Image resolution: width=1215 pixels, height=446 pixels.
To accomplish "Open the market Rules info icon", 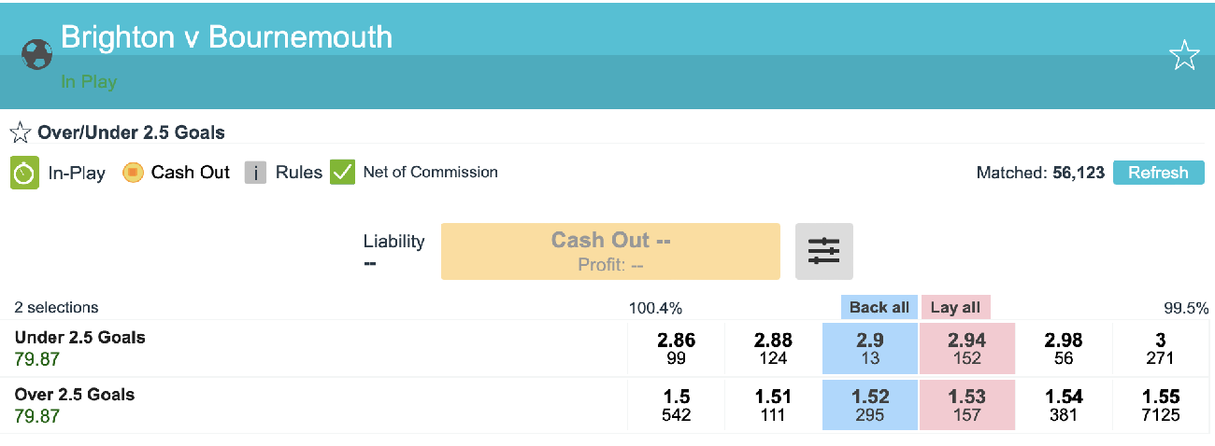I will [256, 173].
